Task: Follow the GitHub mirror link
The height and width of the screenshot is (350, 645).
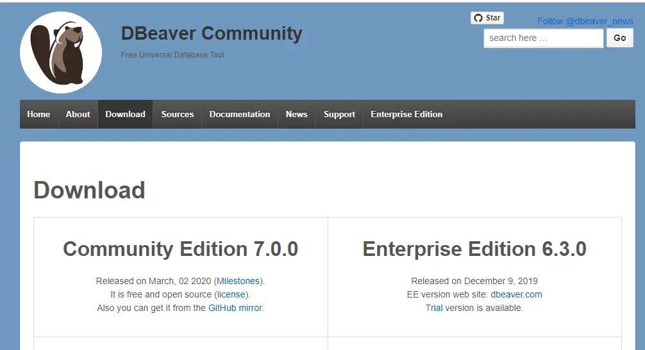Action: 235,308
